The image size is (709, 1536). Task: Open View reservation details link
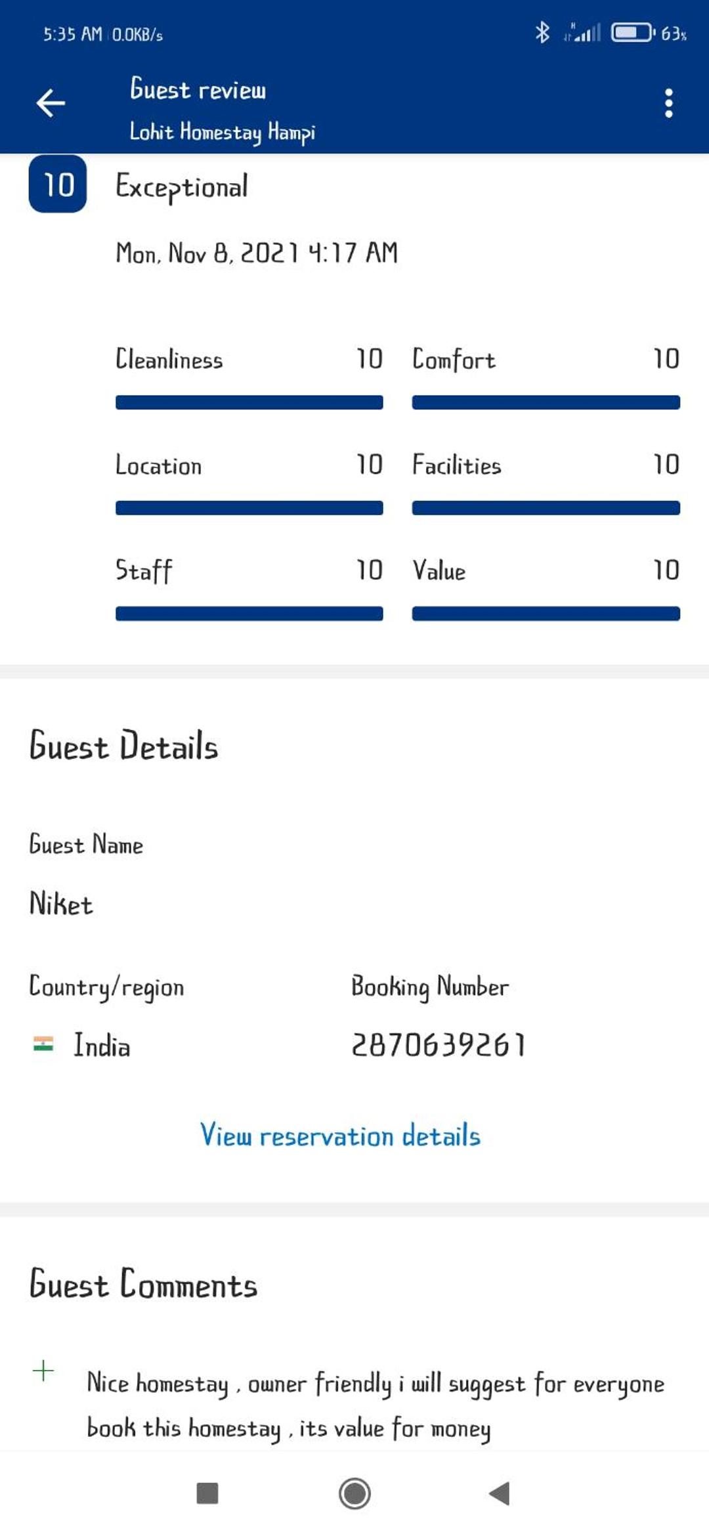tap(340, 1135)
